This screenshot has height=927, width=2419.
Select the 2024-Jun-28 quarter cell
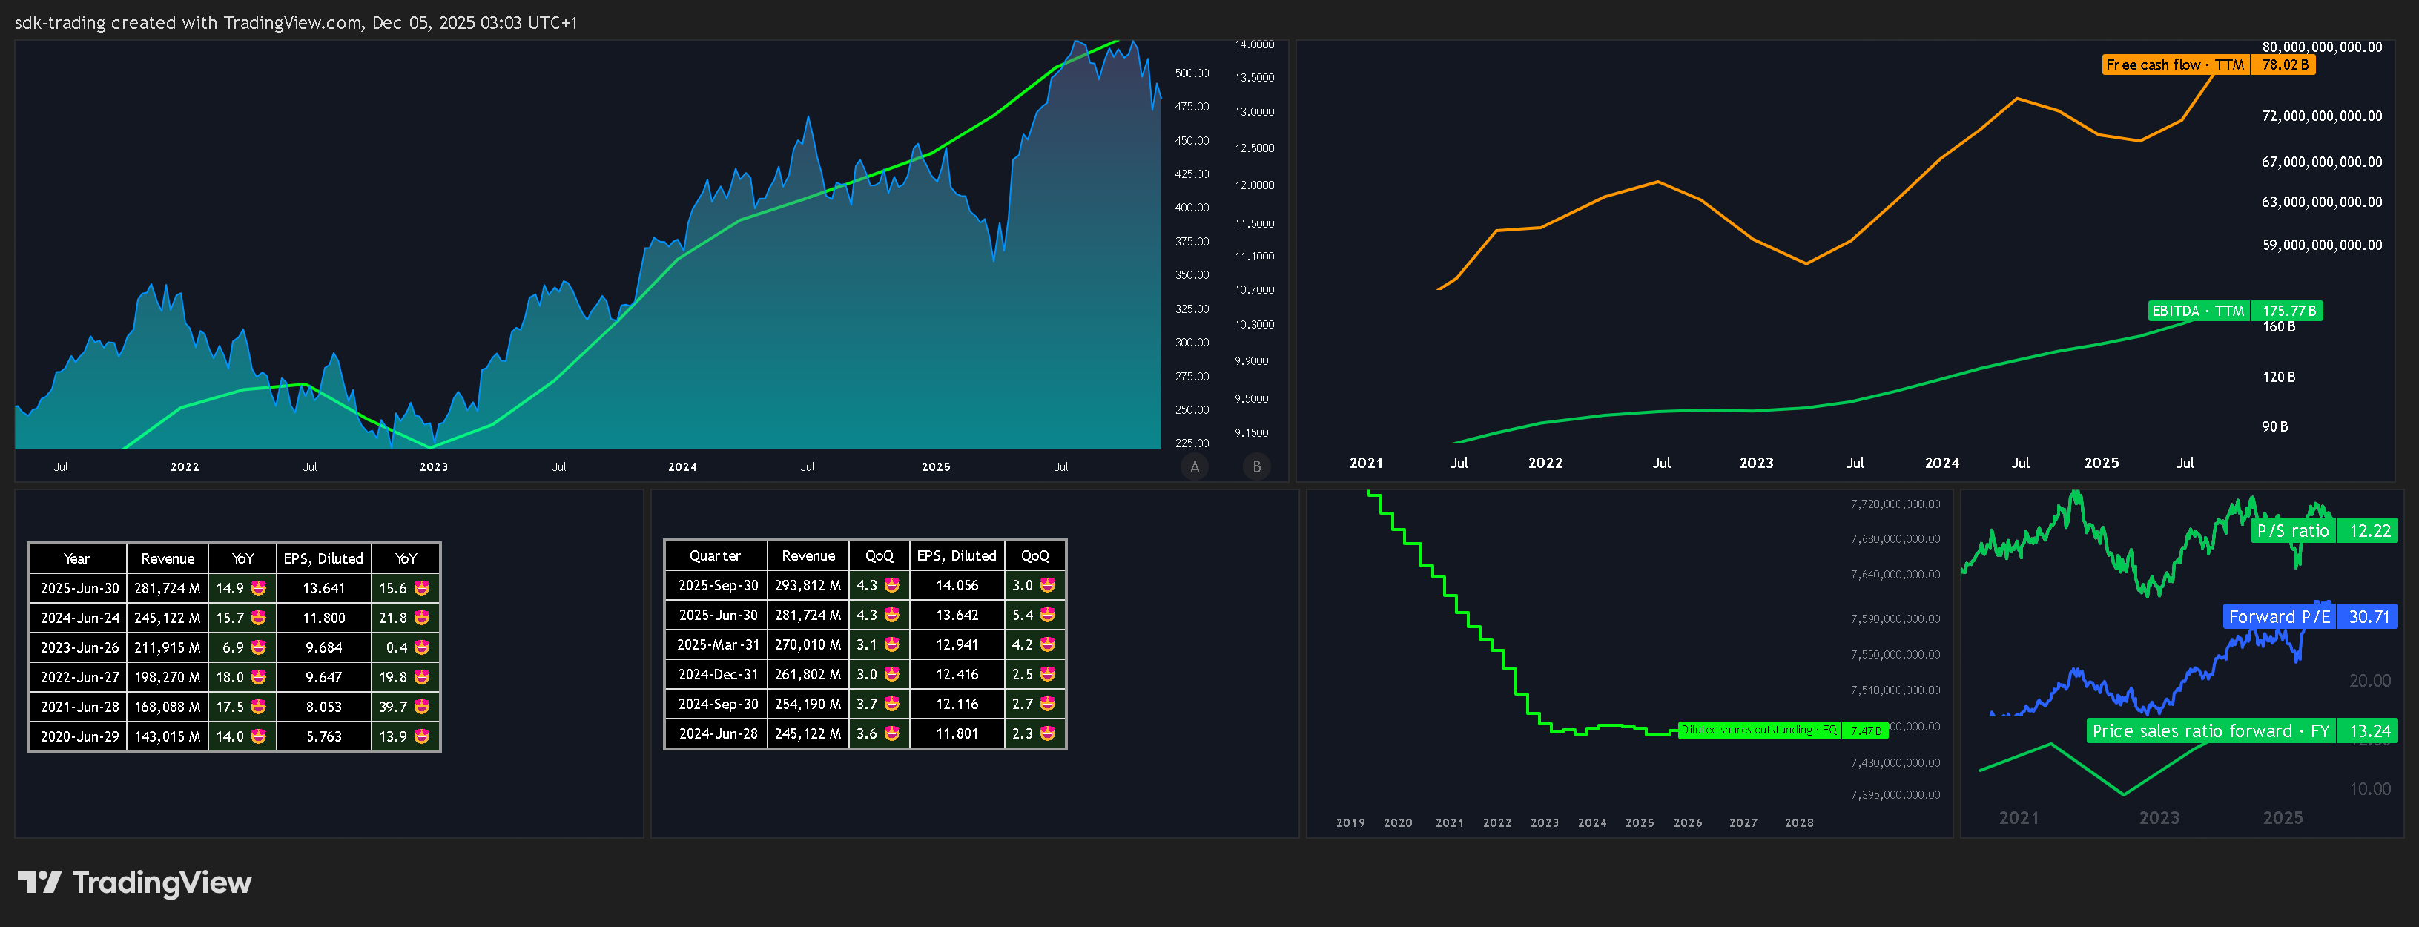coord(717,733)
